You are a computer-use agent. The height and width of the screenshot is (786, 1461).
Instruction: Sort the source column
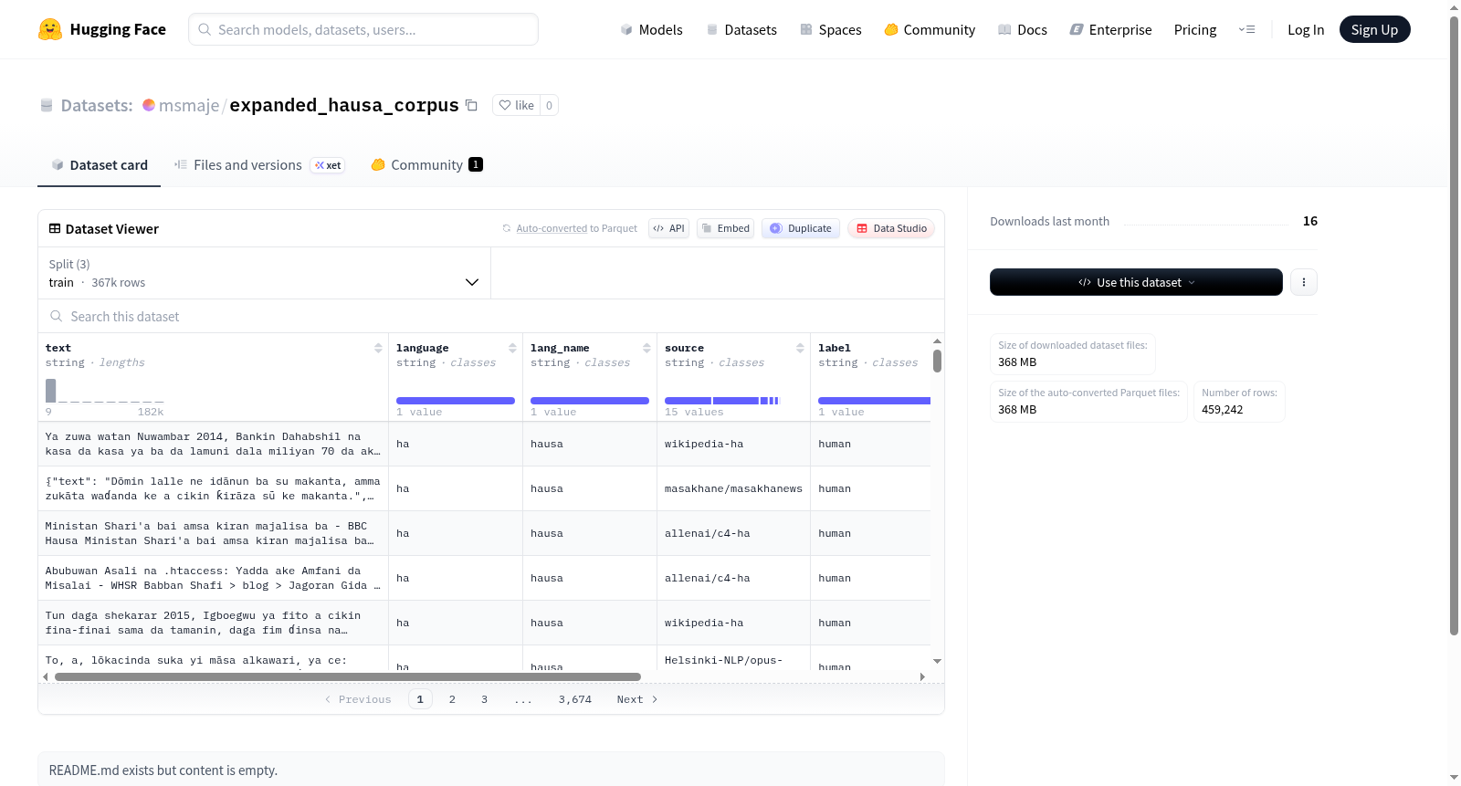pos(800,348)
